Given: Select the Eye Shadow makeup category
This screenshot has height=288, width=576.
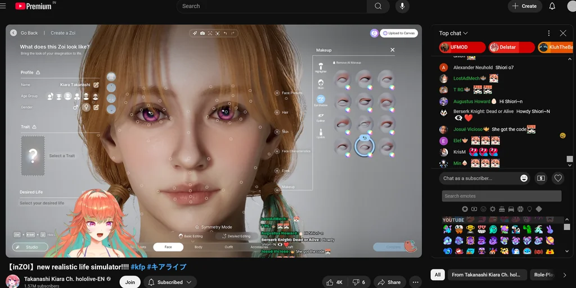Looking at the screenshot, I should pyautogui.click(x=321, y=100).
